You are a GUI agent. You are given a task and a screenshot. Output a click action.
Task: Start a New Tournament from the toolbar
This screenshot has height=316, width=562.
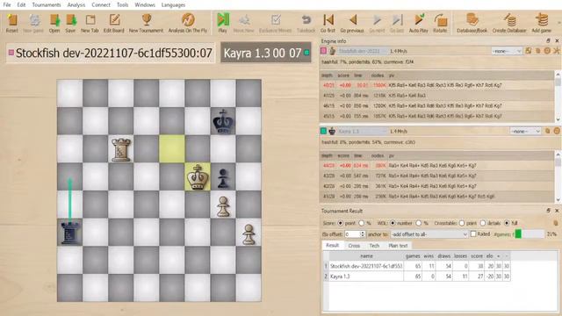coord(146,23)
